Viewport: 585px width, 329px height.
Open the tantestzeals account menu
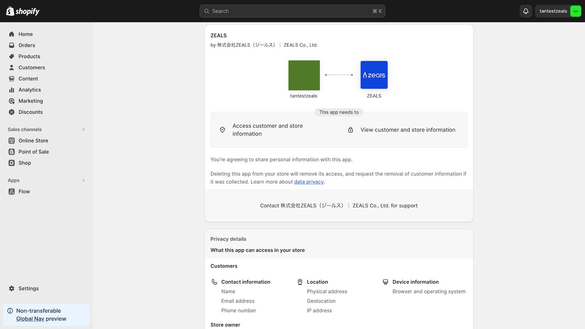[558, 11]
